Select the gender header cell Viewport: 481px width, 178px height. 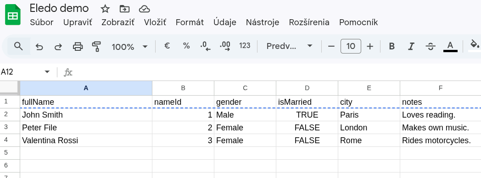click(245, 102)
